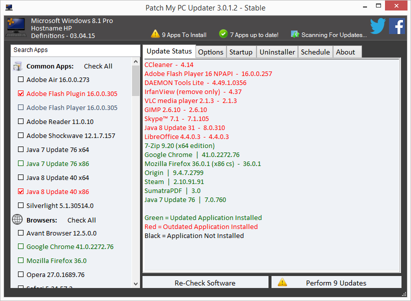The height and width of the screenshot is (301, 411).
Task: Click the yellow warning icon beside 9 Apps To Install
Action: pos(155,34)
